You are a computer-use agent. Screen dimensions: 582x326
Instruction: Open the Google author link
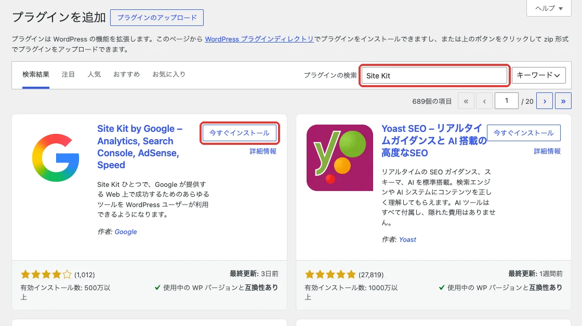click(126, 232)
